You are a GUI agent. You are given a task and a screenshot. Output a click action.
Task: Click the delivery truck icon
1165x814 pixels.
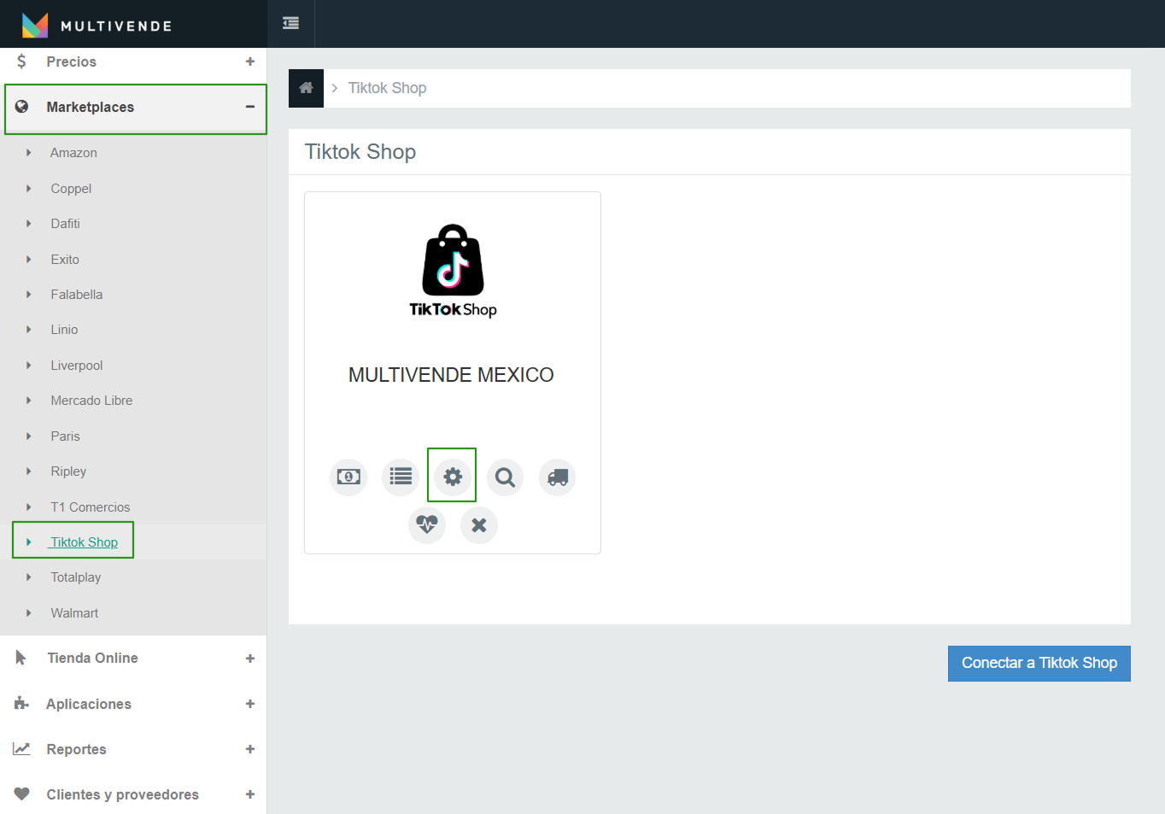tap(557, 477)
